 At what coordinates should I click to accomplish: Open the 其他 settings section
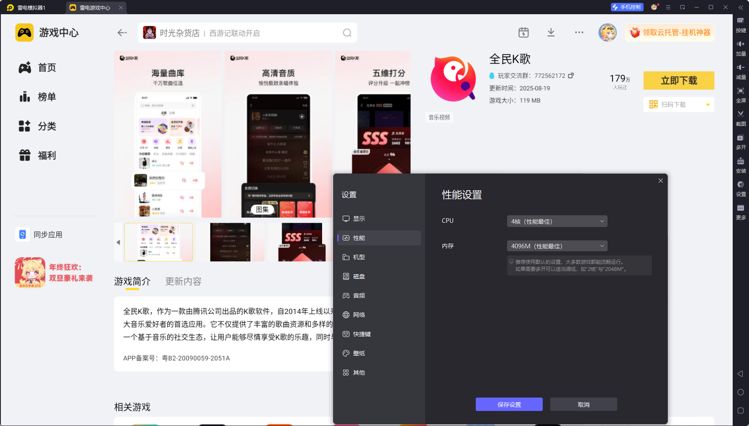379,372
